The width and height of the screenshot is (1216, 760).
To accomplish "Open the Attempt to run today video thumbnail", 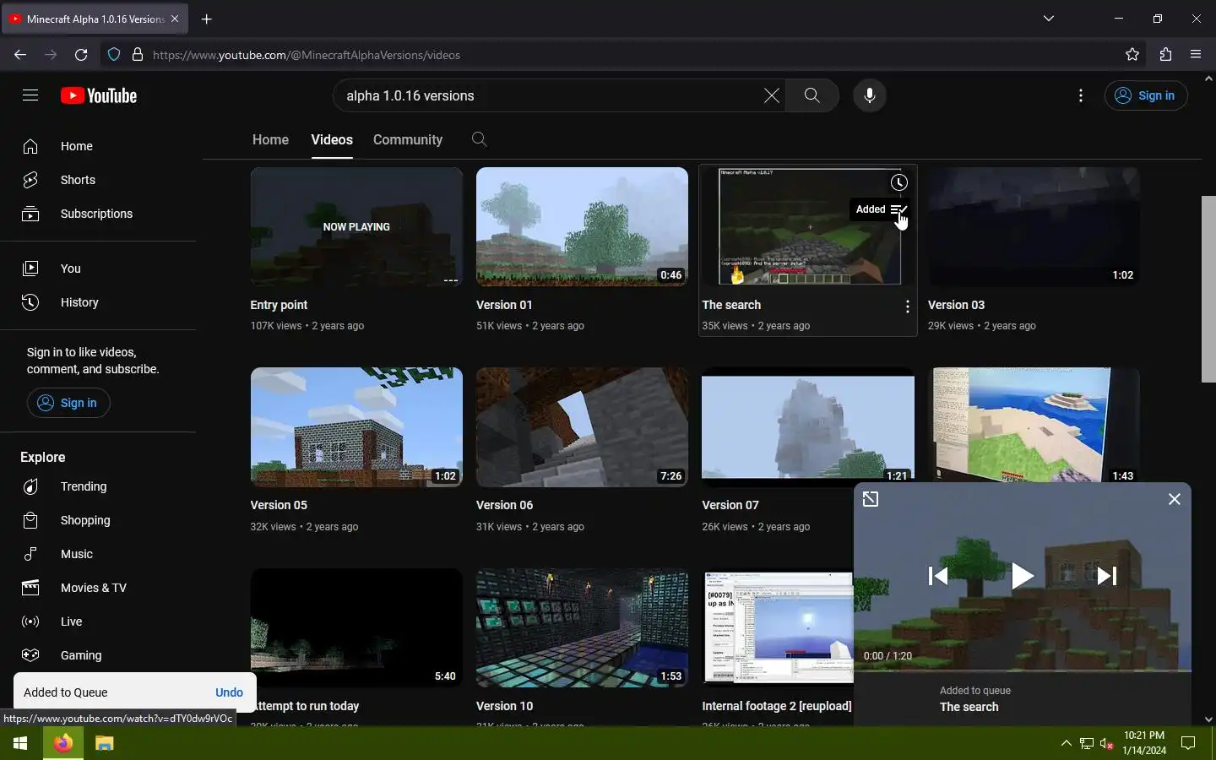I will click(x=356, y=627).
